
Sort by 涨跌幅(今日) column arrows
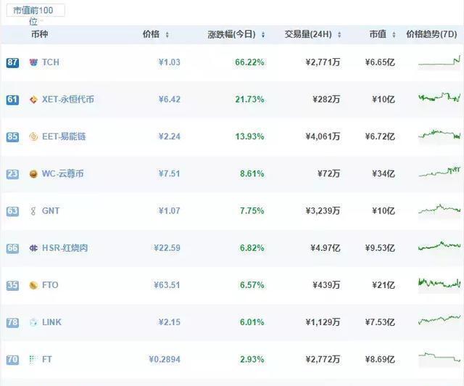click(263, 35)
